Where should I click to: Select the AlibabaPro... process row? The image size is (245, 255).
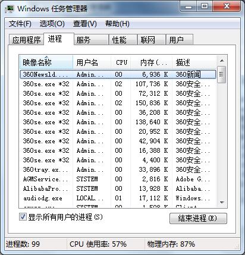click(x=118, y=188)
